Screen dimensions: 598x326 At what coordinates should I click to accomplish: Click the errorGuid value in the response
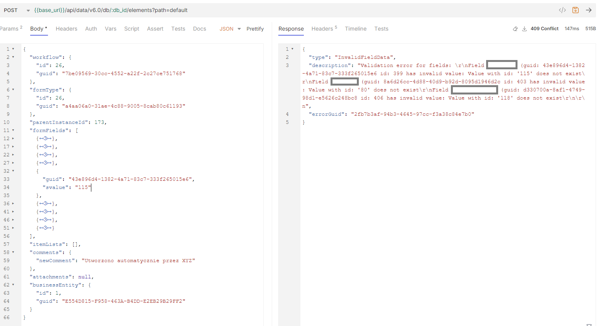point(413,114)
